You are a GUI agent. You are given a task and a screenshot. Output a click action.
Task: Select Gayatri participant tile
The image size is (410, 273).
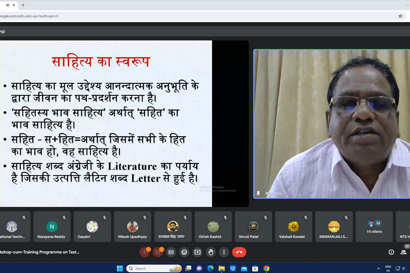coord(92,226)
